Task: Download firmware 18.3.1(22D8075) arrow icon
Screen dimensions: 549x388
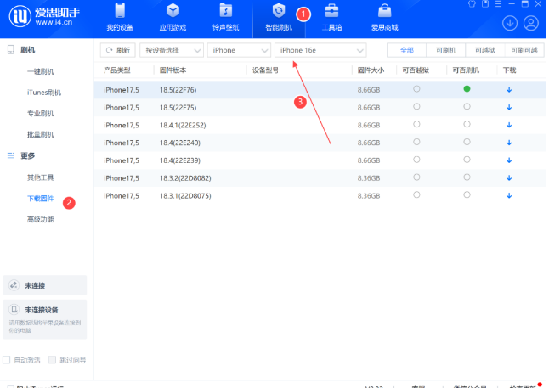Action: [509, 195]
